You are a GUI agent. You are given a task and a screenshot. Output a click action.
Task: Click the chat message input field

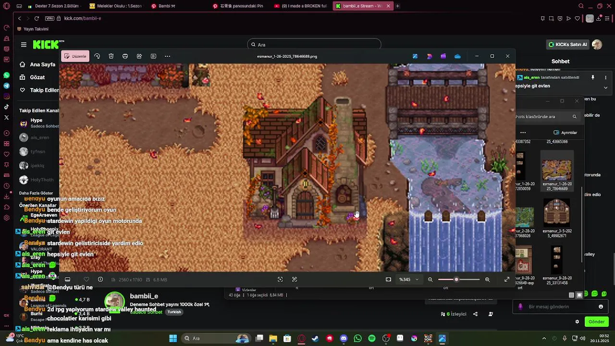coord(560,307)
